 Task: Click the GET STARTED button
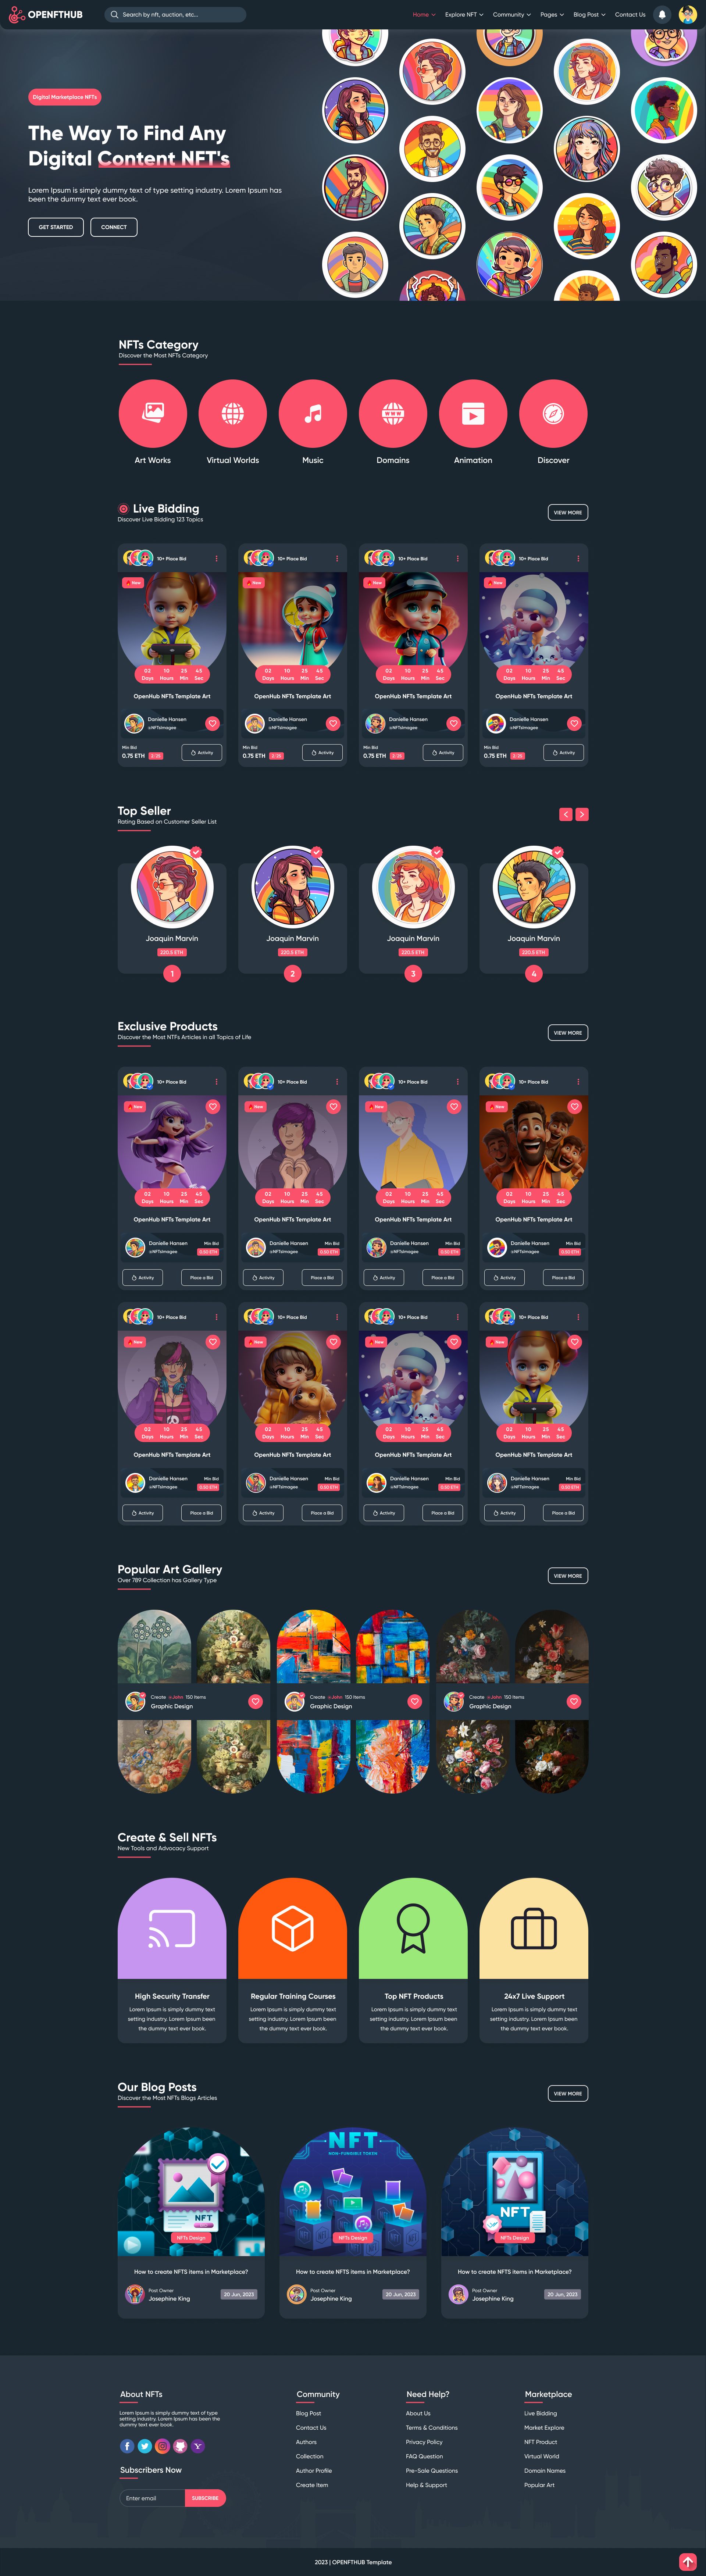[x=56, y=227]
